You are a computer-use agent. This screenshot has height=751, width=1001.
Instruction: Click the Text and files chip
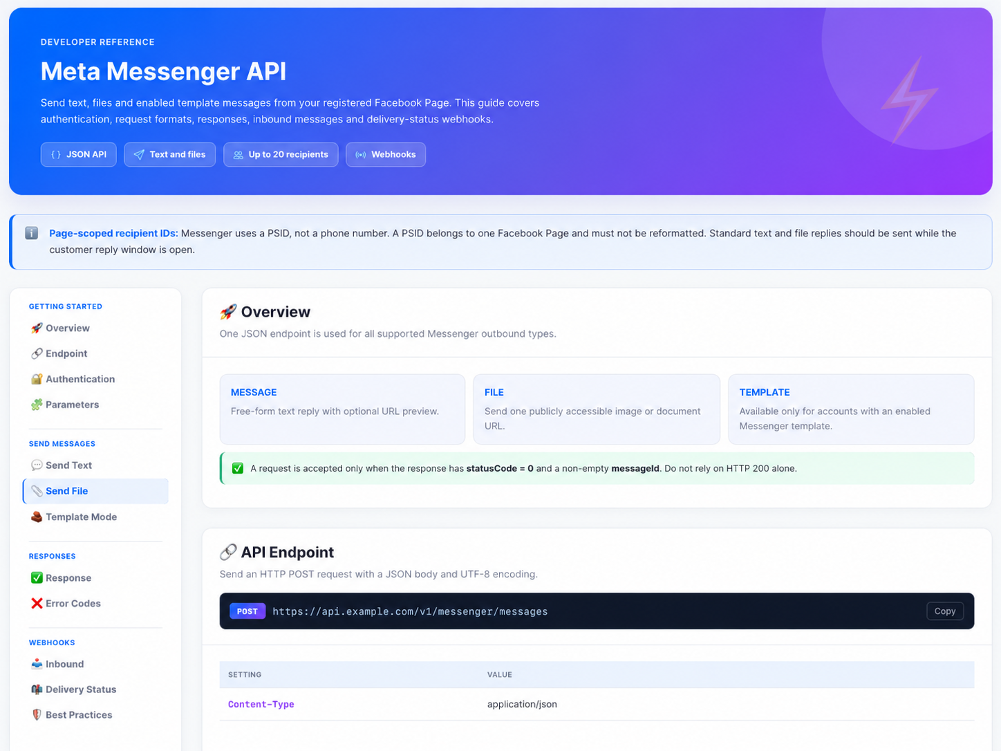pos(170,155)
